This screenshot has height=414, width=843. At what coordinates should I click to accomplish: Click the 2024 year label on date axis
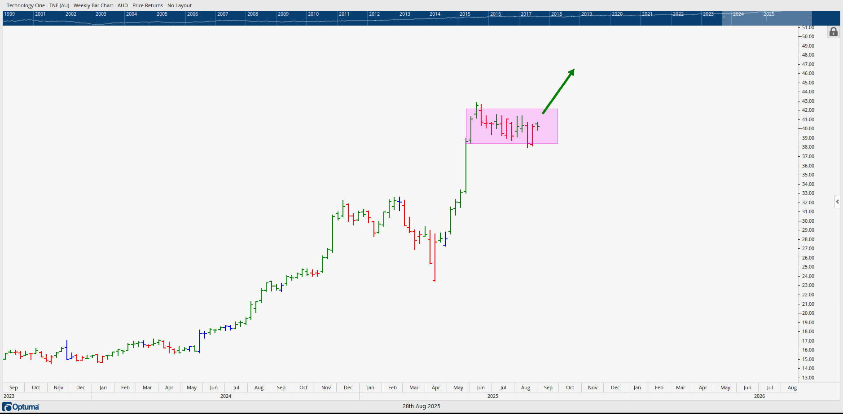(x=226, y=396)
